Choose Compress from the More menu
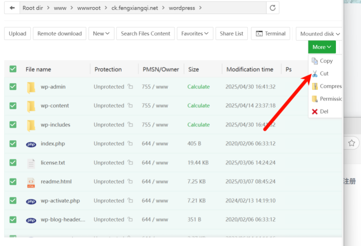The height and width of the screenshot is (246, 361). 325,86
